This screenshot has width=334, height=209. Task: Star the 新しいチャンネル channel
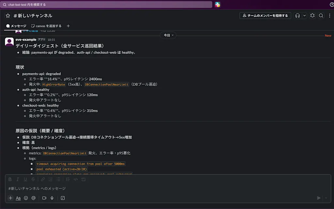[8, 16]
